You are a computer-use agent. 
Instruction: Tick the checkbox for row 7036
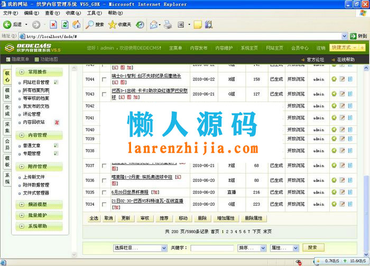point(104,180)
